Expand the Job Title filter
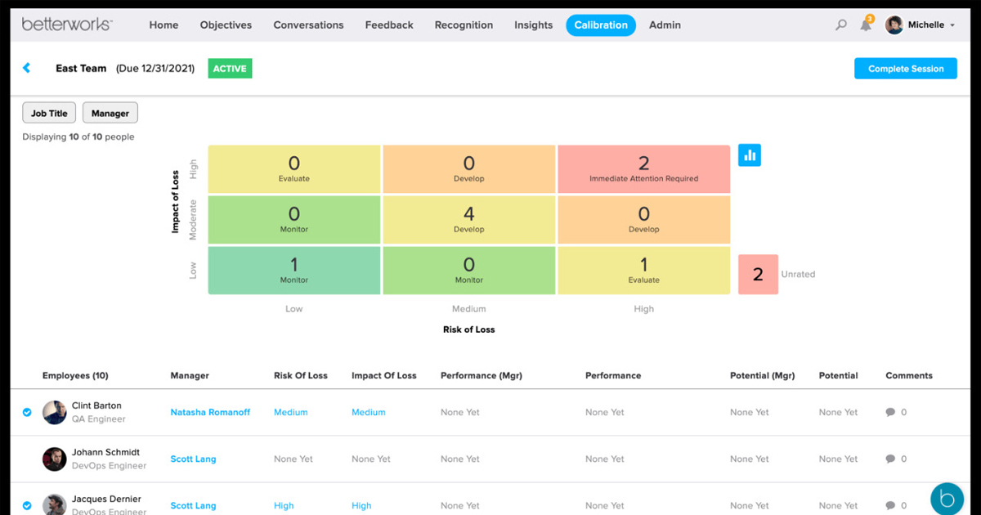This screenshot has width=981, height=515. pos(49,114)
